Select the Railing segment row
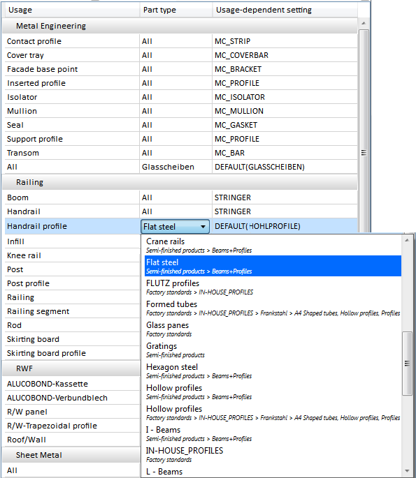 pos(72,311)
